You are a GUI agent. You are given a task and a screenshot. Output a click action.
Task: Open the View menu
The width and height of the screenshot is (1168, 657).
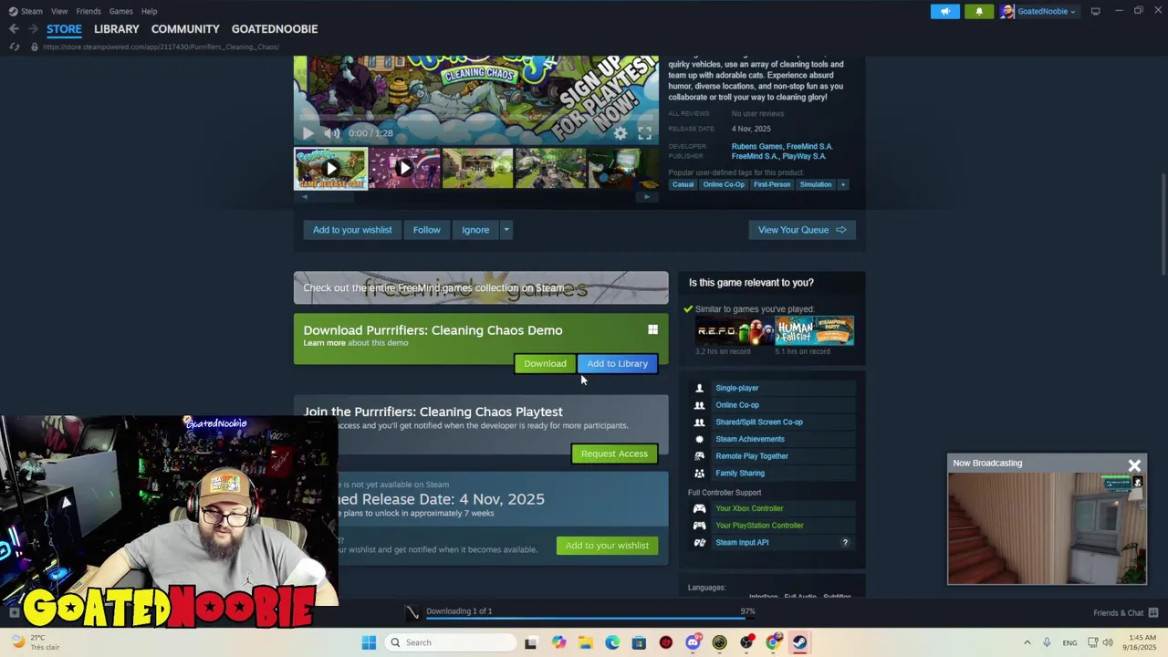pos(59,11)
